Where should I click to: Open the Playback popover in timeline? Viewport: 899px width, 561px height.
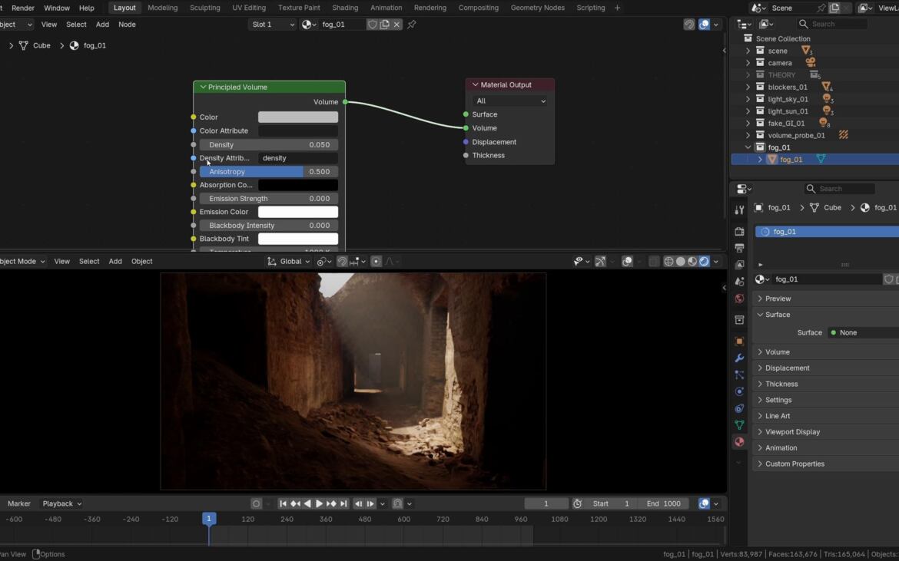62,503
